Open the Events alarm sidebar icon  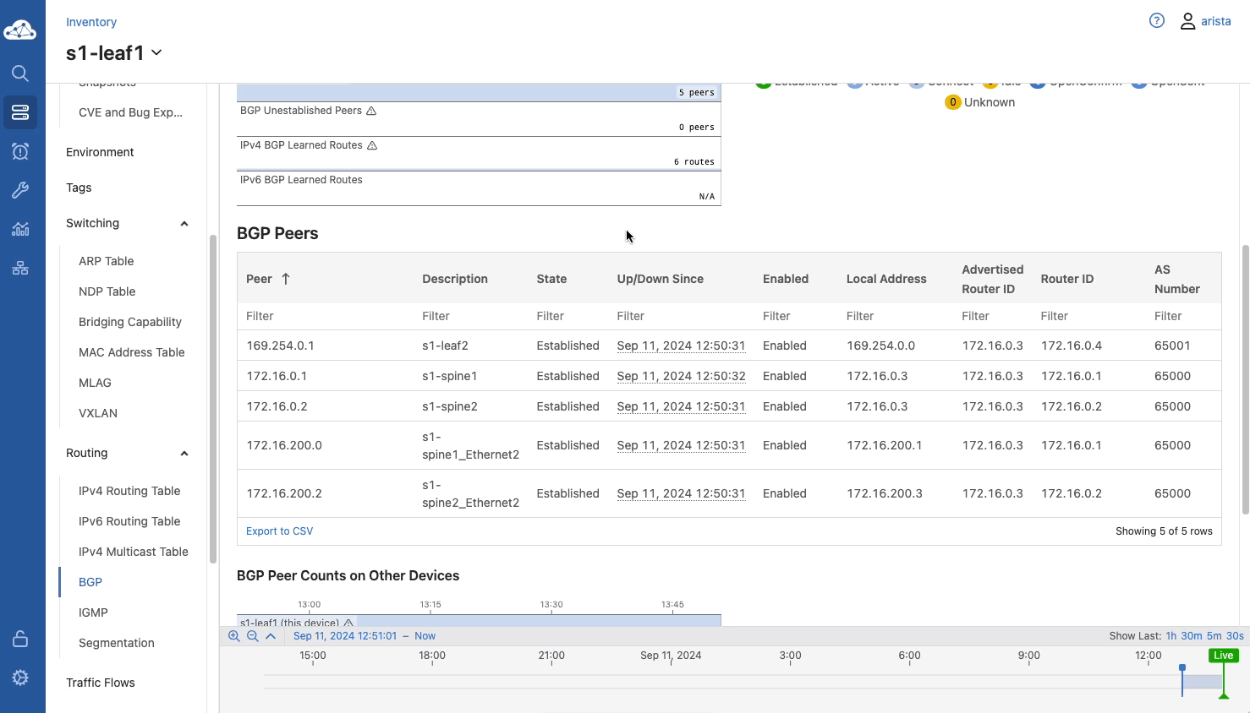(x=20, y=151)
